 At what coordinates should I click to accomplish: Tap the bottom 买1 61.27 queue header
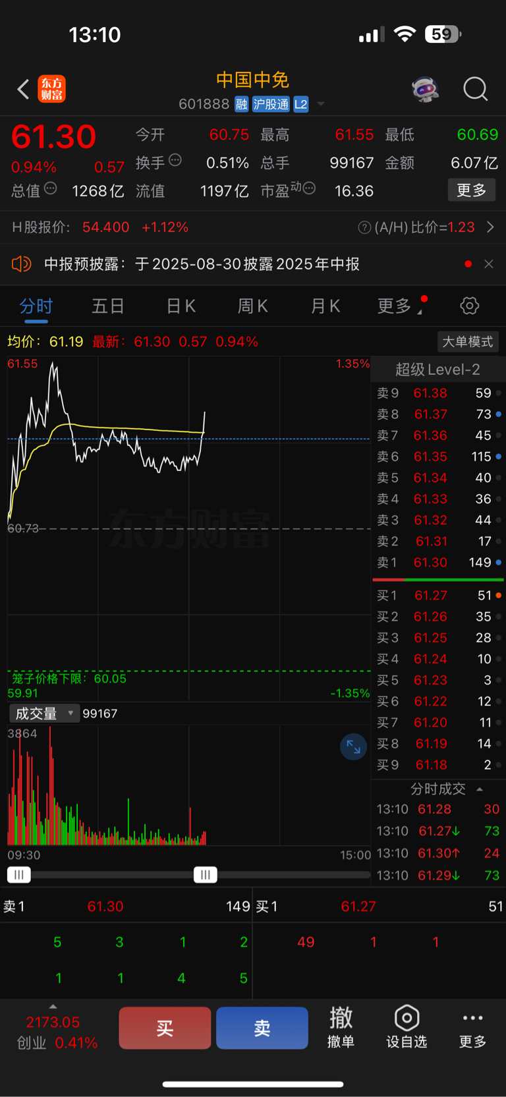379,907
